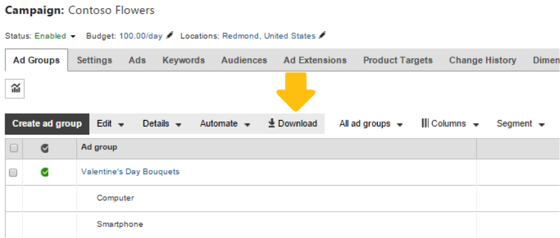Click status column header icon
This screenshot has height=238, width=560.
pos(45,149)
